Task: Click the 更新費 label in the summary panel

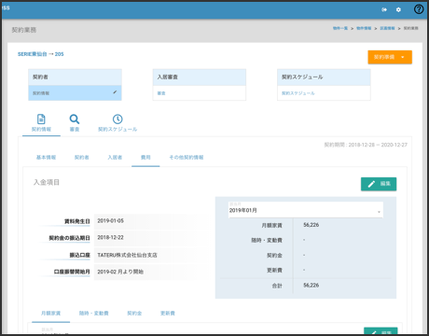Action: [x=274, y=271]
